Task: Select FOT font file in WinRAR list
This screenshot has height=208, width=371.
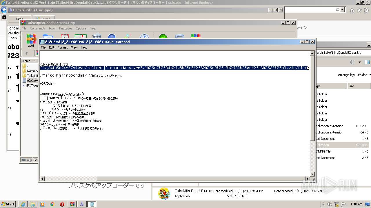Action: tap(30, 86)
